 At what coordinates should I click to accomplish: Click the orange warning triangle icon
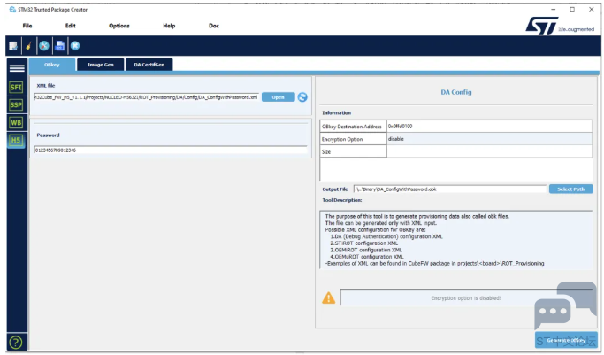(x=329, y=298)
